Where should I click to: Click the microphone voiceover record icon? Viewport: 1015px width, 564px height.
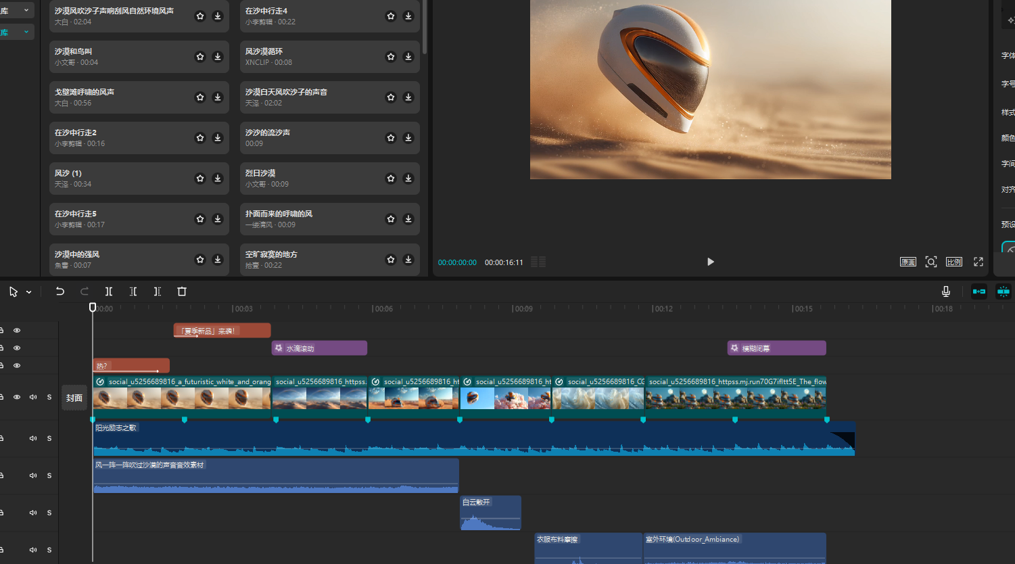pyautogui.click(x=946, y=291)
